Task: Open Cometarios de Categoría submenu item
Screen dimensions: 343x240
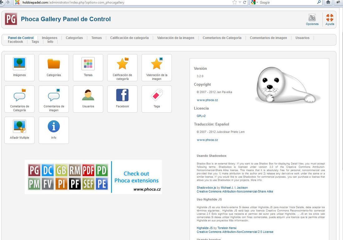Action: (x=222, y=38)
